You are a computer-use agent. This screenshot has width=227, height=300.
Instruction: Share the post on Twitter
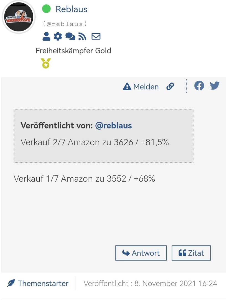[215, 86]
